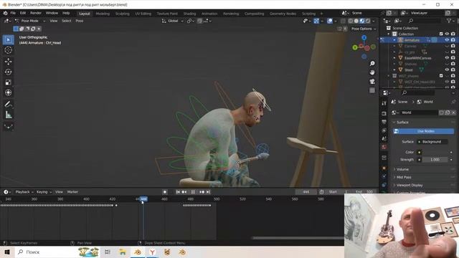Click the blue Z axis gizmo

coord(364,38)
